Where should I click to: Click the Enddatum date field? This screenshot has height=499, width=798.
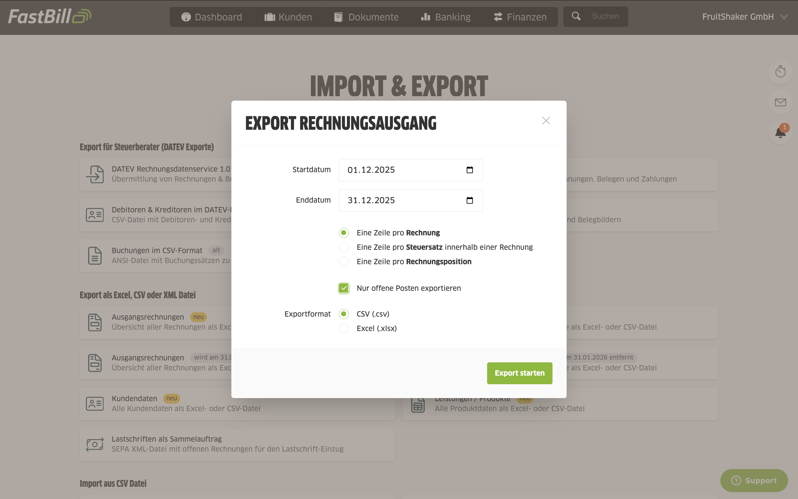pos(411,200)
